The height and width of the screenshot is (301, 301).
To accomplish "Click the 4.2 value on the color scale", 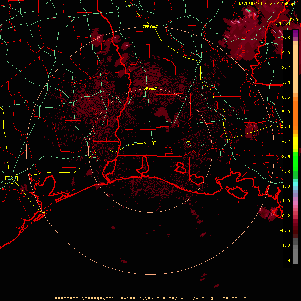I will point(286,142).
